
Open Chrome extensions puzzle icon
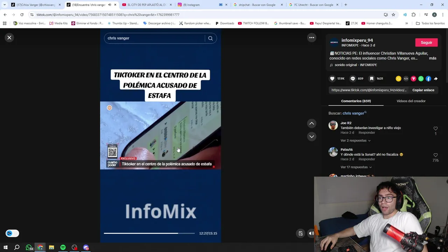click(x=413, y=15)
